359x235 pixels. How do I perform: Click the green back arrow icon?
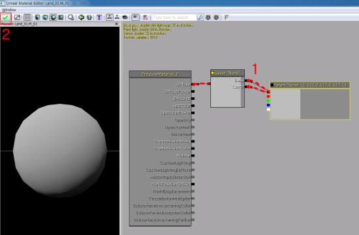(81, 18)
